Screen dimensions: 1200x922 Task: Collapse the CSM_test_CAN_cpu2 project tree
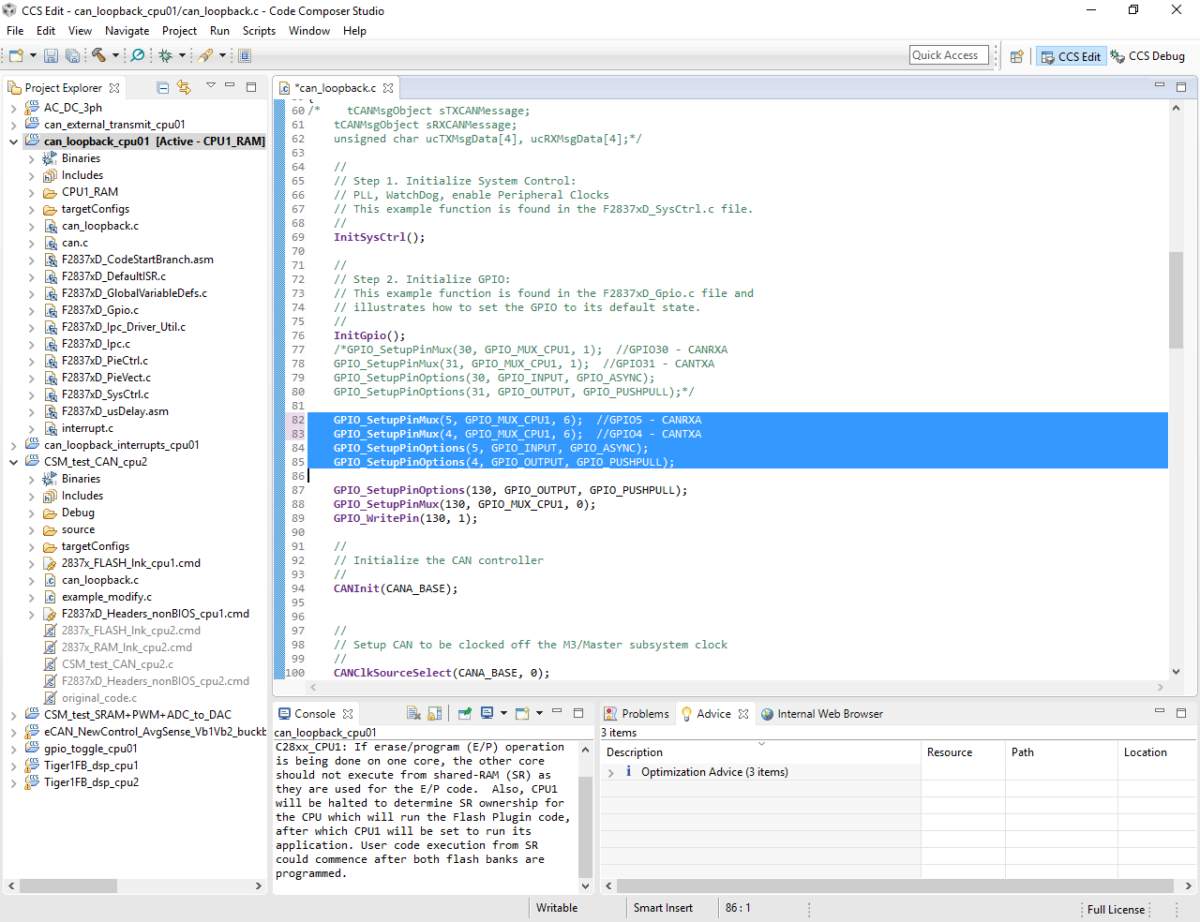tap(13, 462)
